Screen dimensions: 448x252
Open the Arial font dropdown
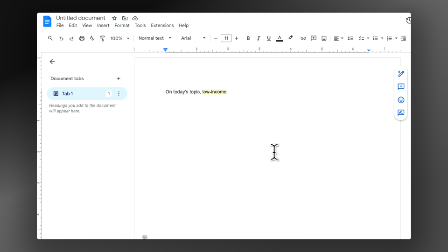pyautogui.click(x=193, y=38)
